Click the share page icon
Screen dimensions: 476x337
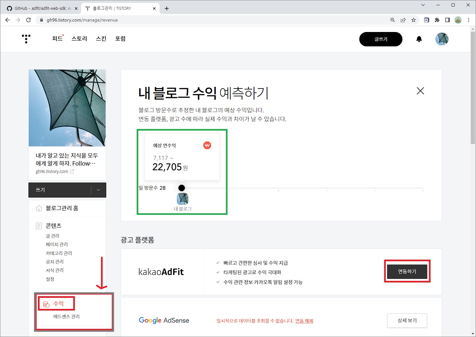coord(403,20)
